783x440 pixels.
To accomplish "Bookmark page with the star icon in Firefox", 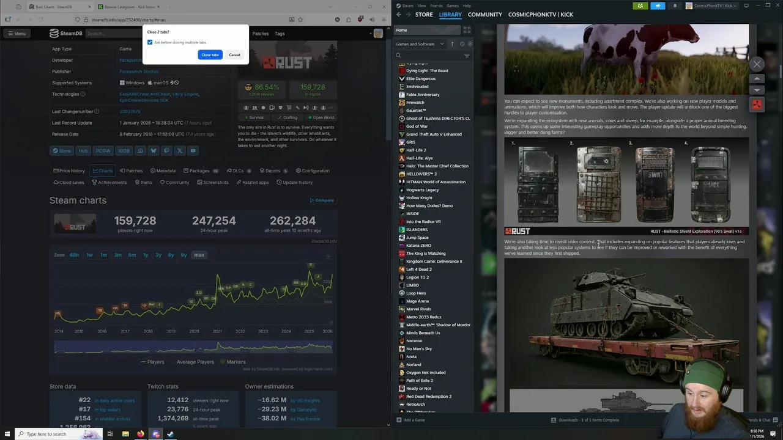I will tap(300, 20).
